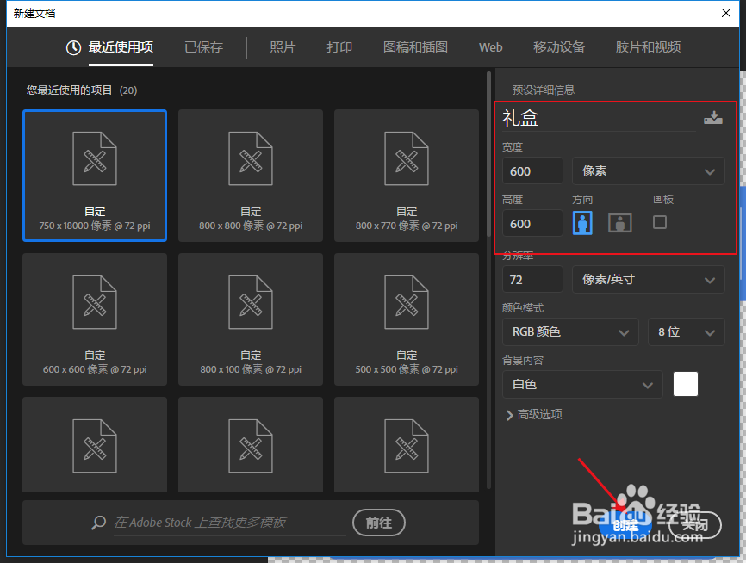Open the 背景内容 dropdown showing 白色
Screen dimensions: 746x563
[x=581, y=384]
